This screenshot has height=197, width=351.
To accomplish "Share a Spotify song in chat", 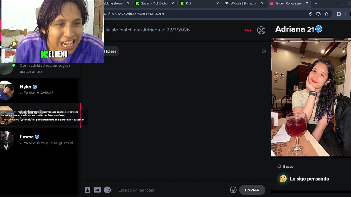I will point(107,190).
